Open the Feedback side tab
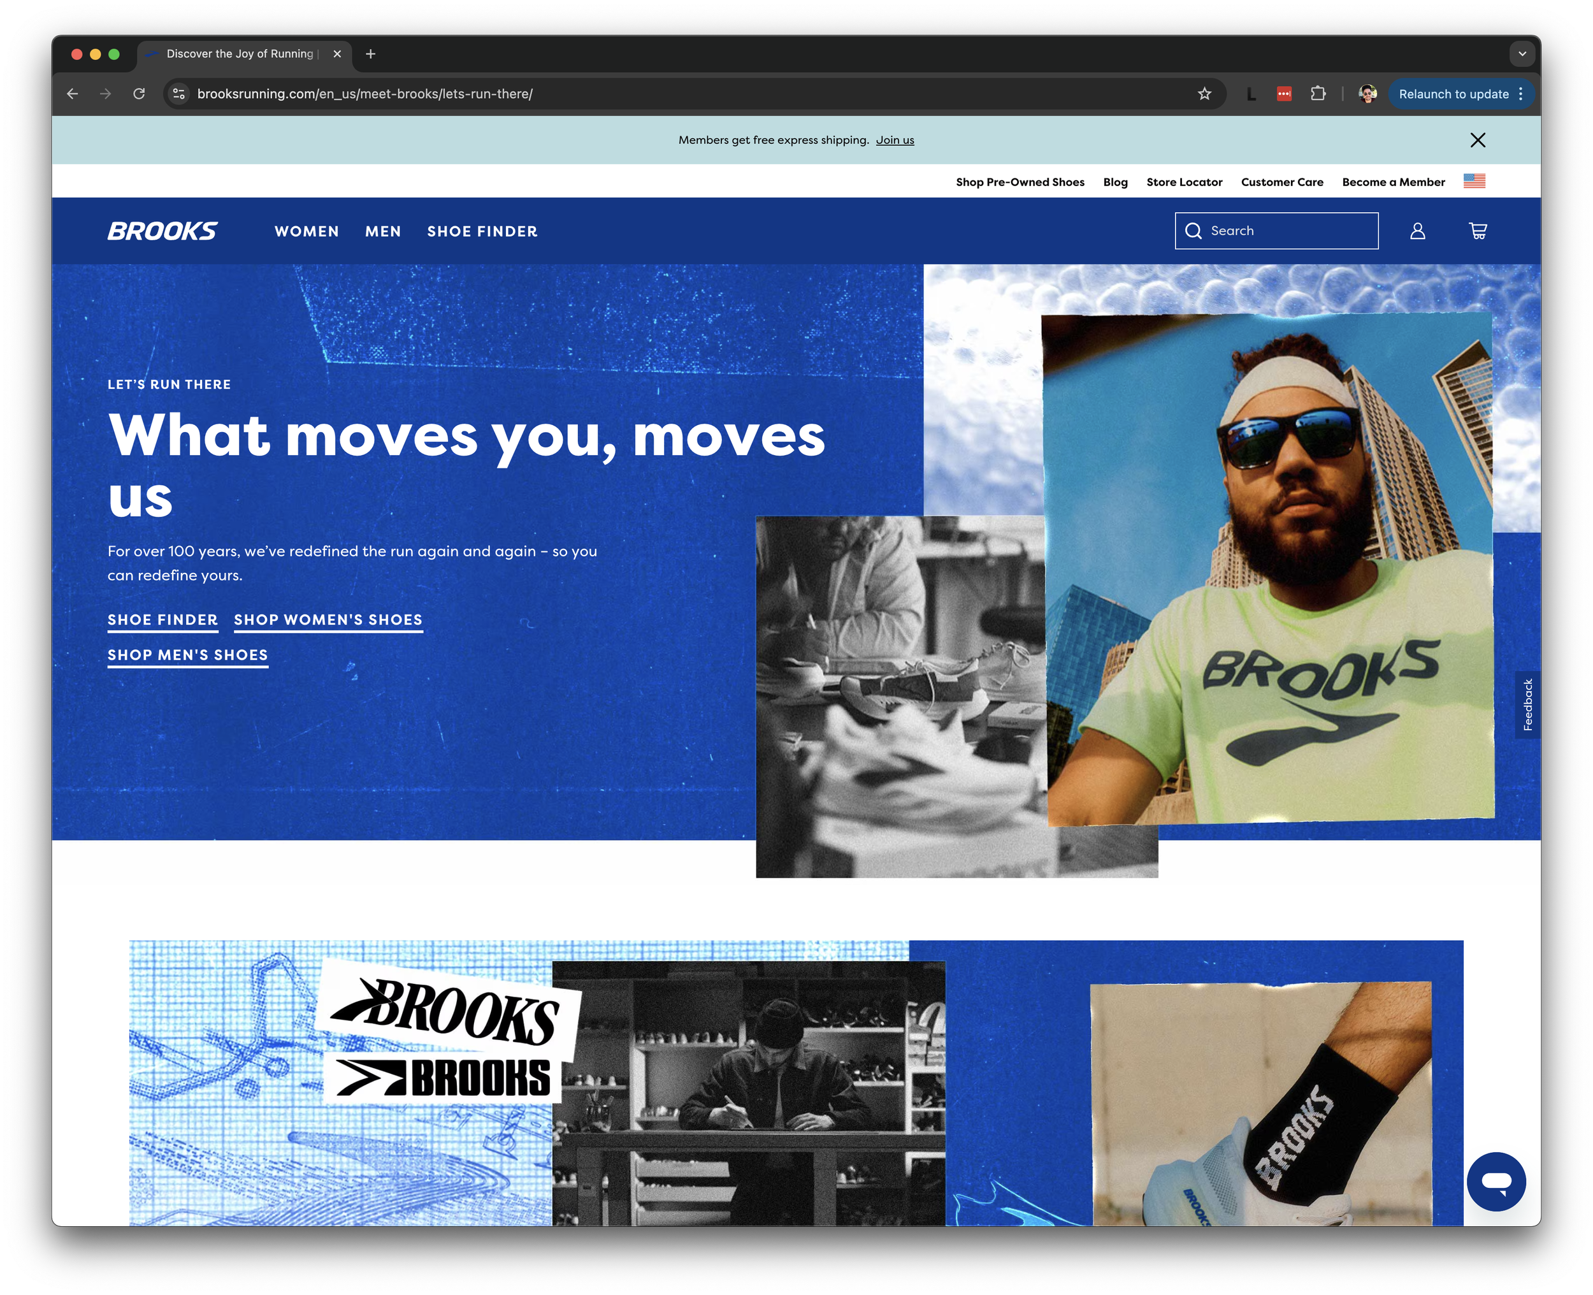 pos(1527,704)
